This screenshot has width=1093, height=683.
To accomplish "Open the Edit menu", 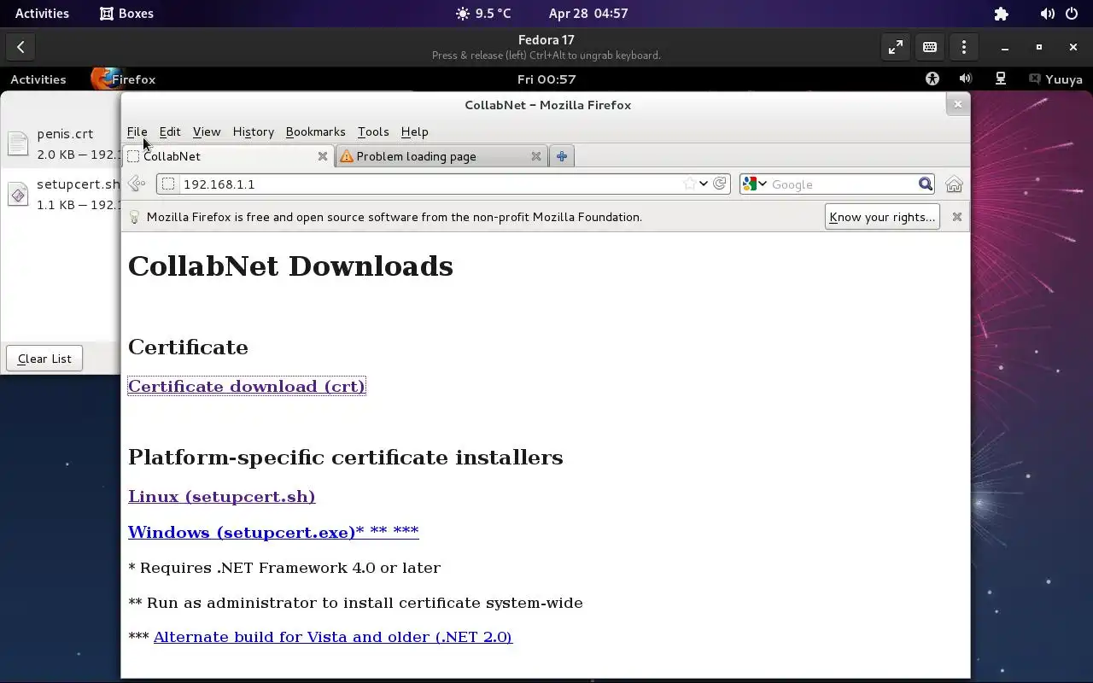I will [x=170, y=131].
